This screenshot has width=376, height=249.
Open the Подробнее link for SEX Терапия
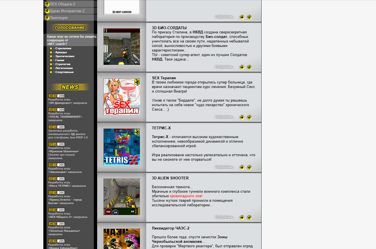pos(225,117)
